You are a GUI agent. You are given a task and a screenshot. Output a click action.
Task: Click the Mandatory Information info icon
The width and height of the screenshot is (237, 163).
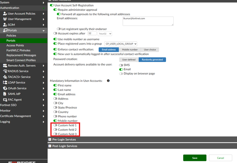[108, 81]
